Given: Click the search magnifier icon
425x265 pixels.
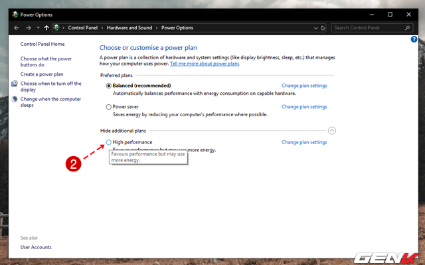Looking at the screenshot, I should click(x=407, y=28).
